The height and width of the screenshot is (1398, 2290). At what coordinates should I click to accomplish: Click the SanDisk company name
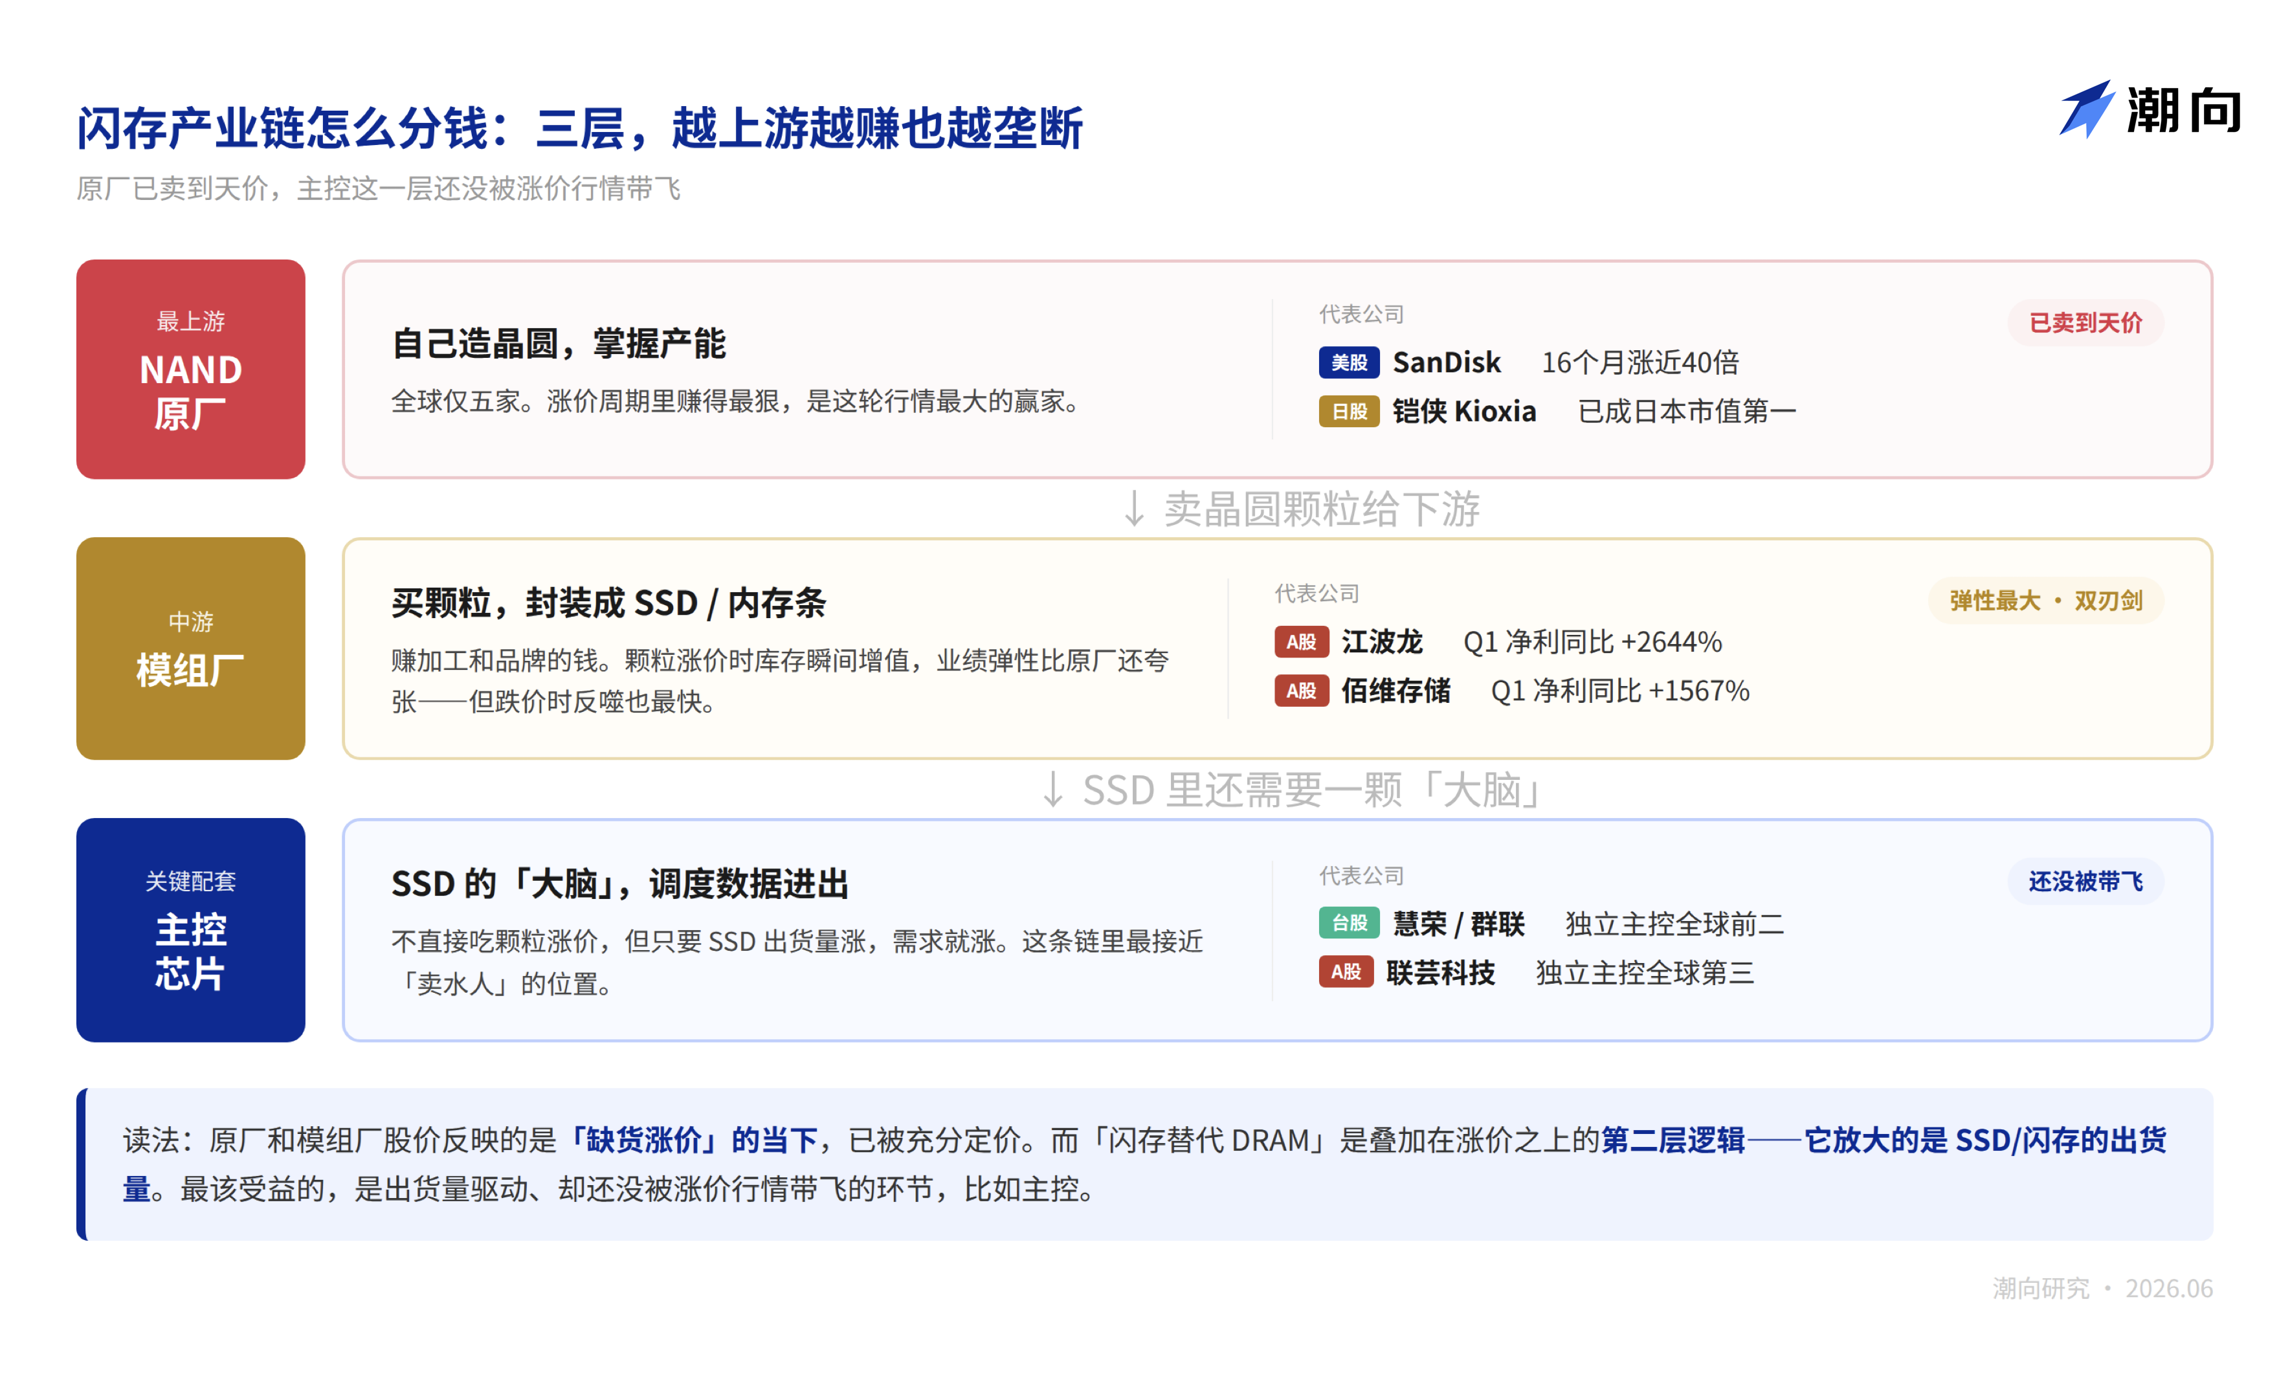click(x=1446, y=362)
